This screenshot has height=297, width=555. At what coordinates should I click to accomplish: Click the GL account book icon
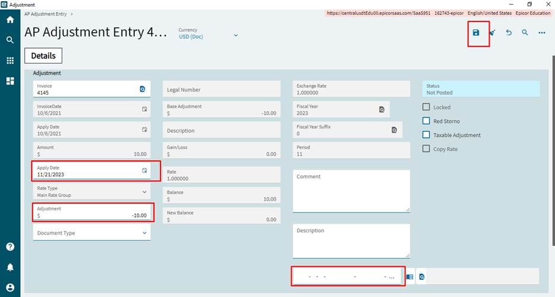coord(409,277)
